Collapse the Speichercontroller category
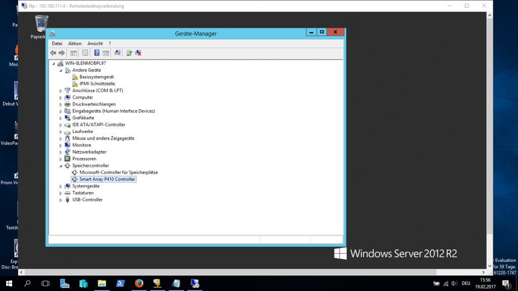The image size is (518, 291). coord(61,166)
